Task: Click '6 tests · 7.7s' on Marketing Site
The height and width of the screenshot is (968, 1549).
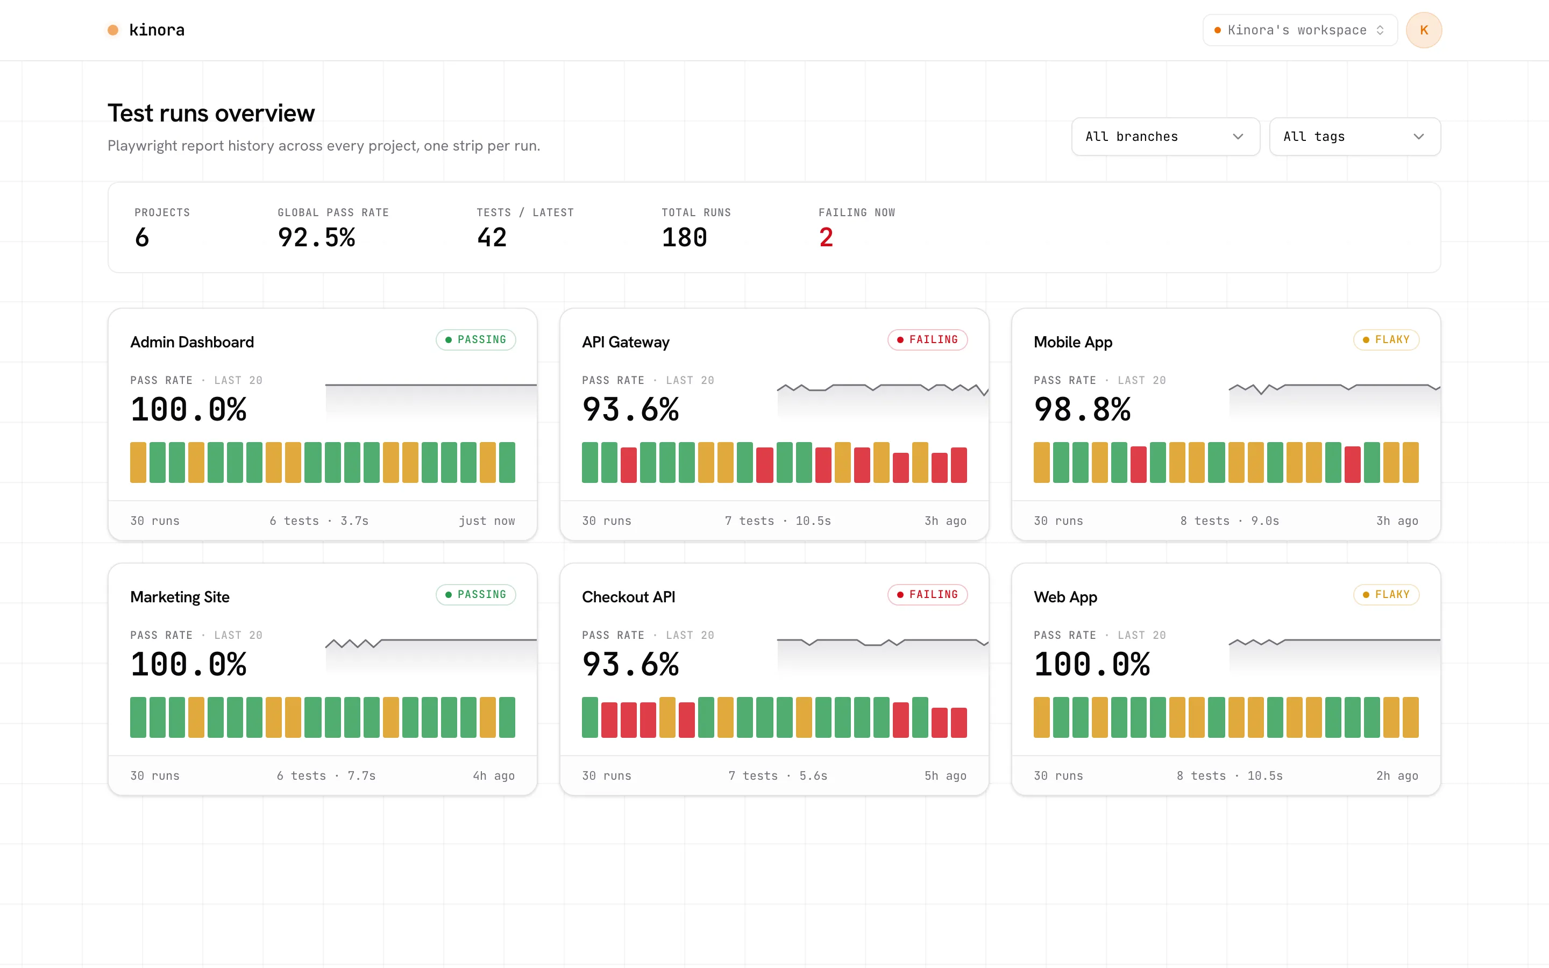Action: 326,775
